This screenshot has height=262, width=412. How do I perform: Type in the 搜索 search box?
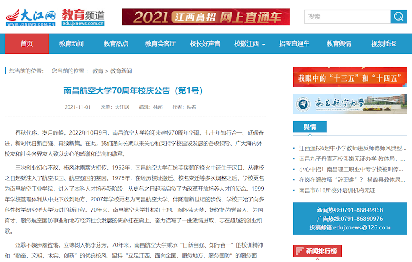pyautogui.click(x=347, y=17)
